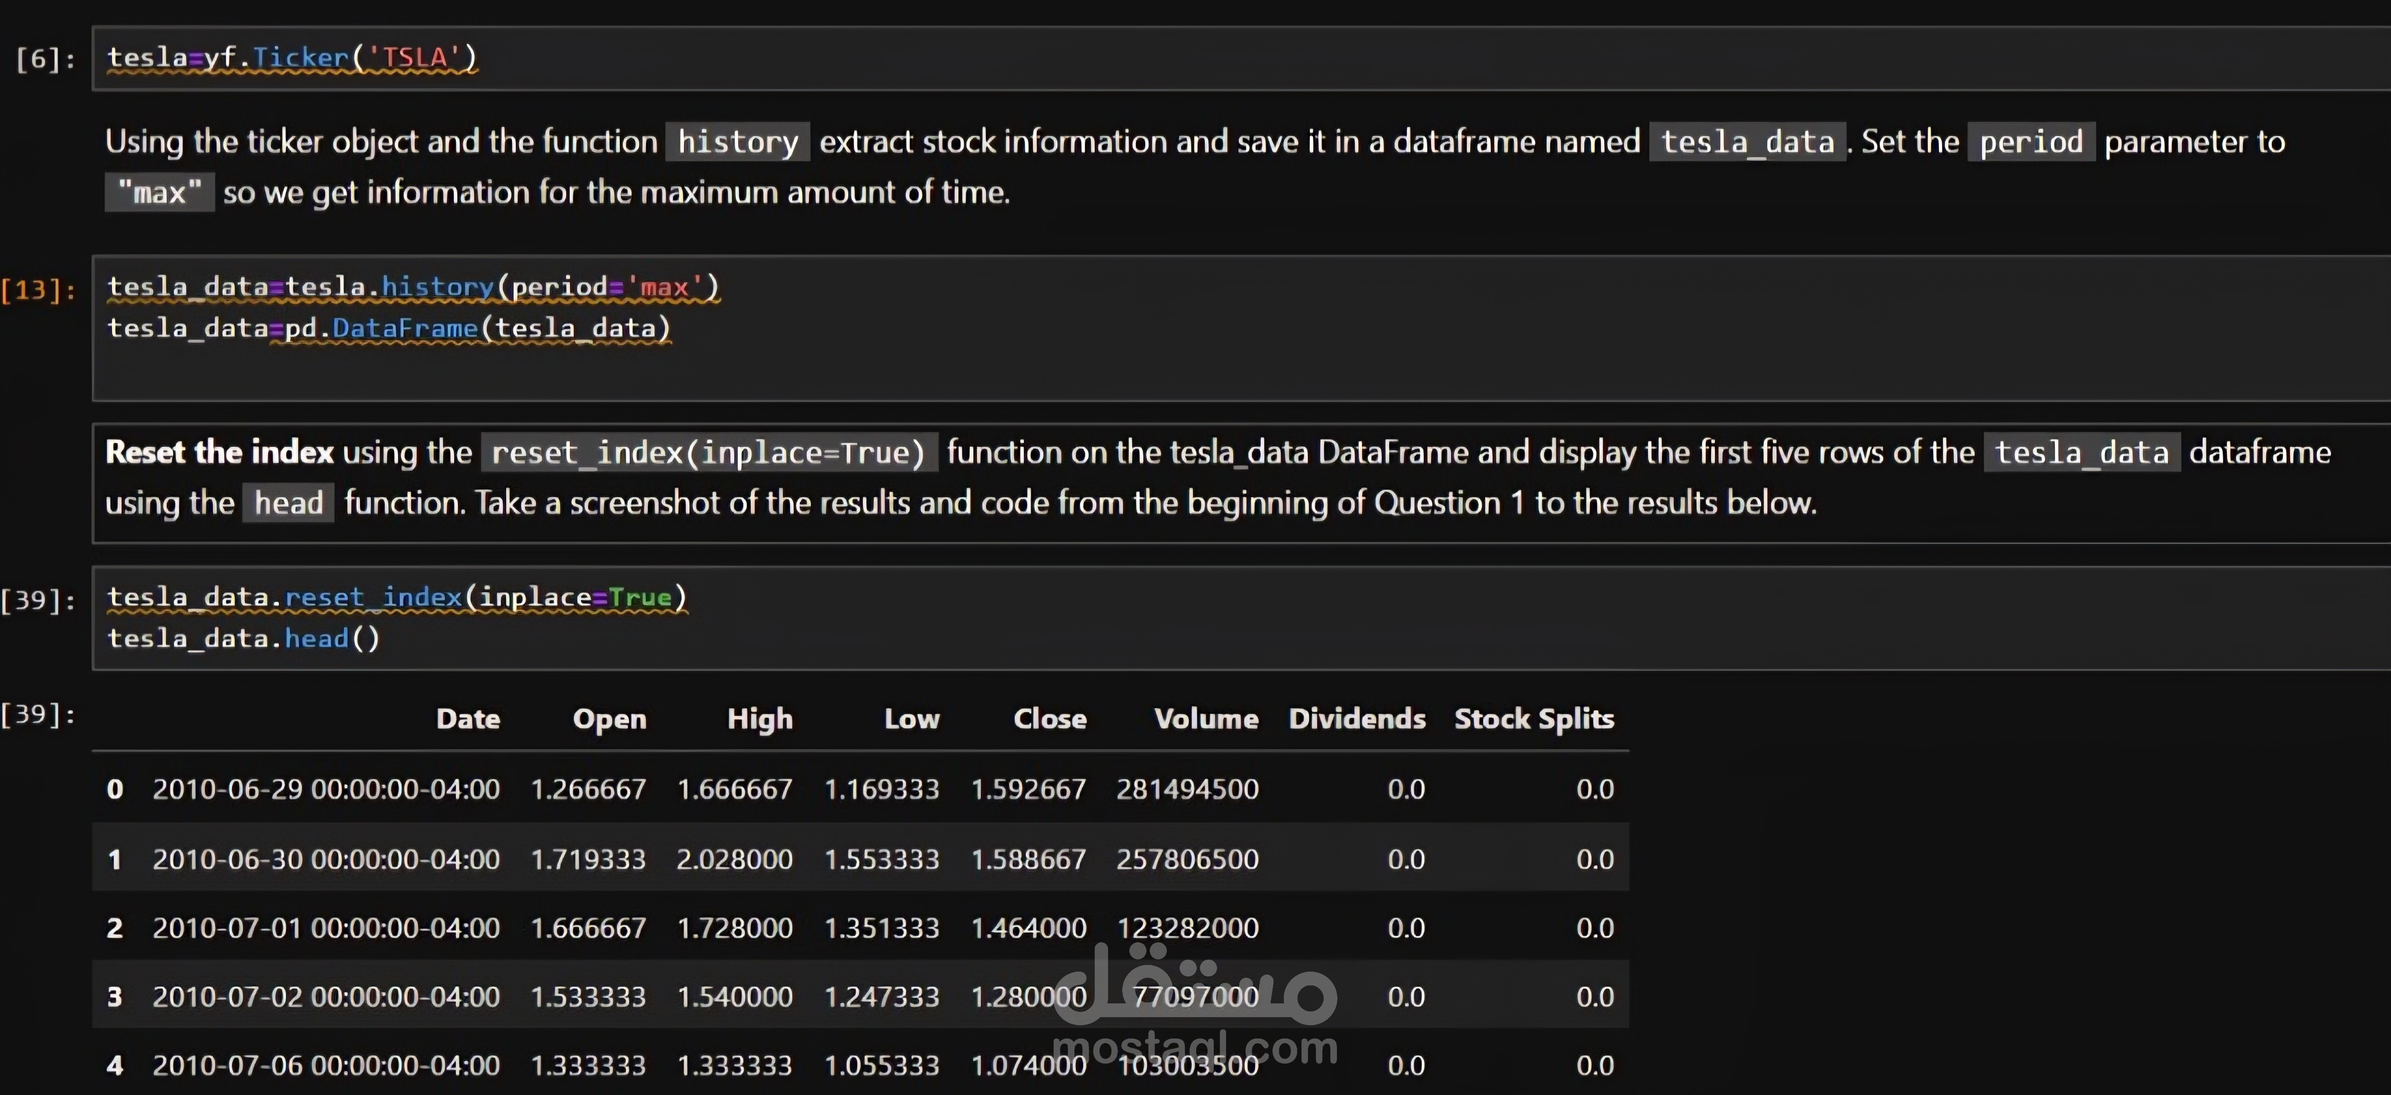Click the [39]: input cell prompt
This screenshot has height=1095, width=2391.
38,600
